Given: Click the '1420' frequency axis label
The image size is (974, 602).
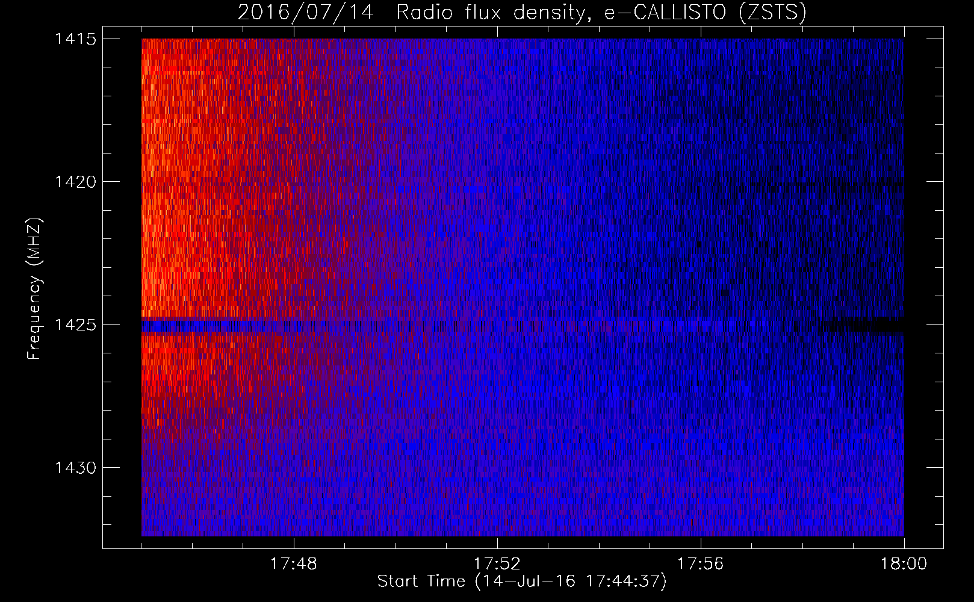Looking at the screenshot, I should pyautogui.click(x=75, y=182).
